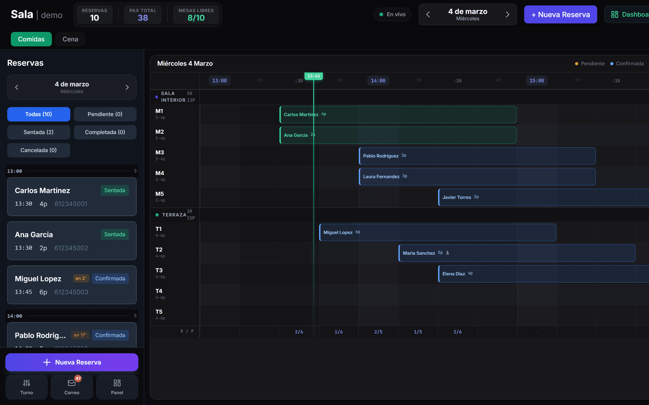This screenshot has height=405, width=649.
Task: Open the Correo mail icon
Action: 72,383
